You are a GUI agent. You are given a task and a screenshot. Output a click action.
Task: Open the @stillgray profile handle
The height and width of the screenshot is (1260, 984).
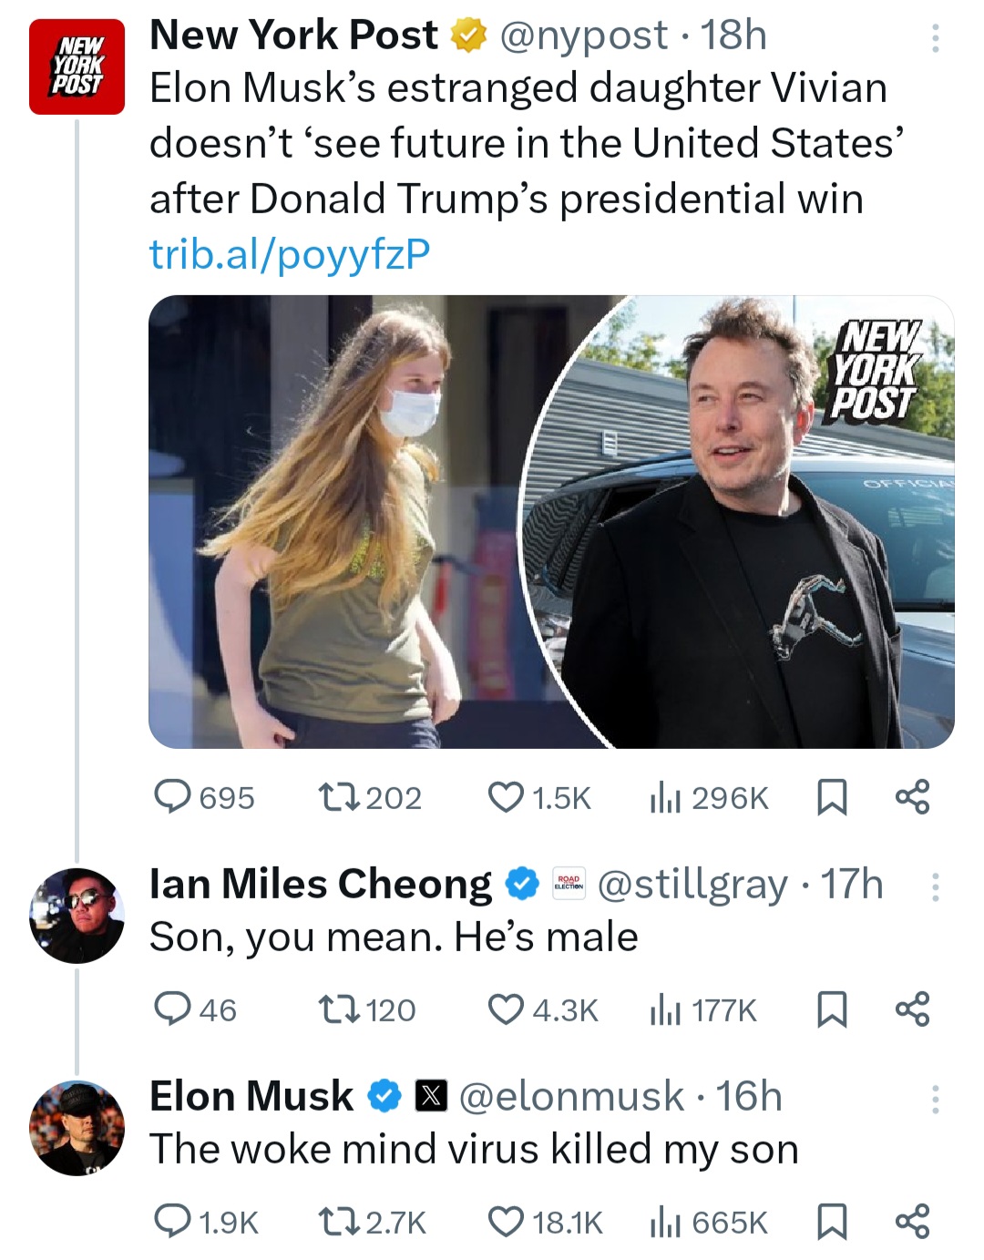692,885
